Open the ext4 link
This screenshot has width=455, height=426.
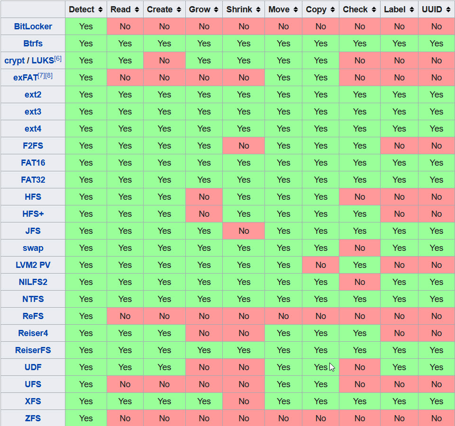[x=33, y=129]
